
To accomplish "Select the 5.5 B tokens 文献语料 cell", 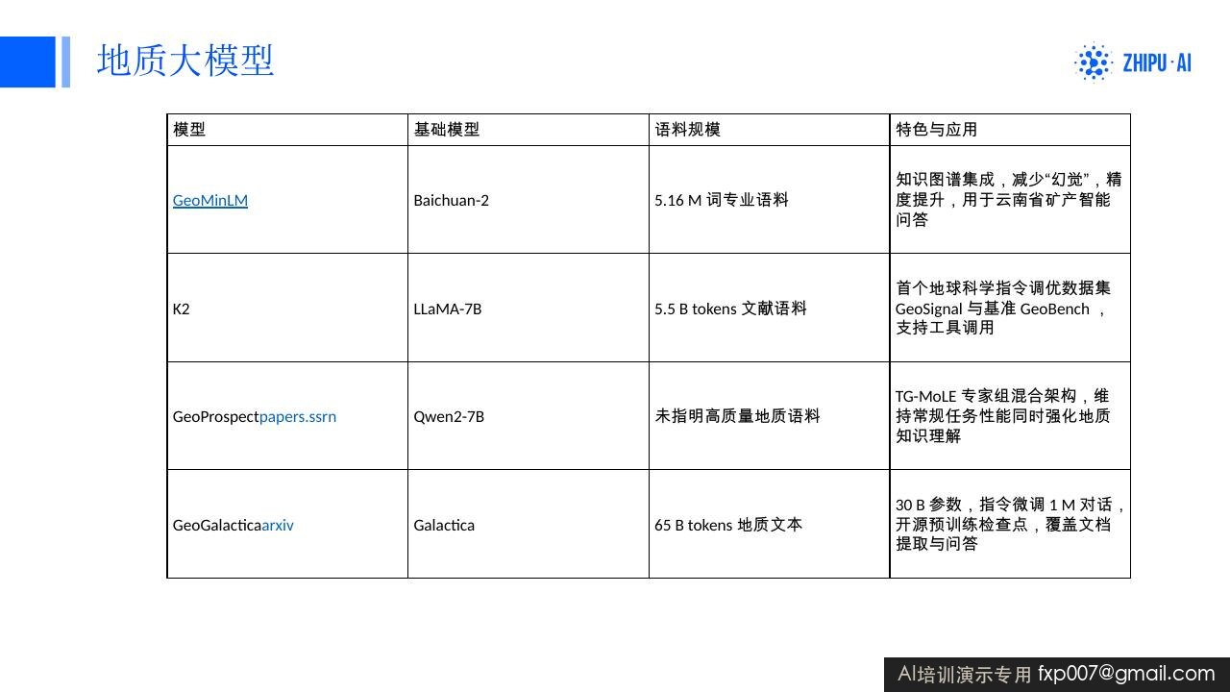I will pyautogui.click(x=770, y=309).
